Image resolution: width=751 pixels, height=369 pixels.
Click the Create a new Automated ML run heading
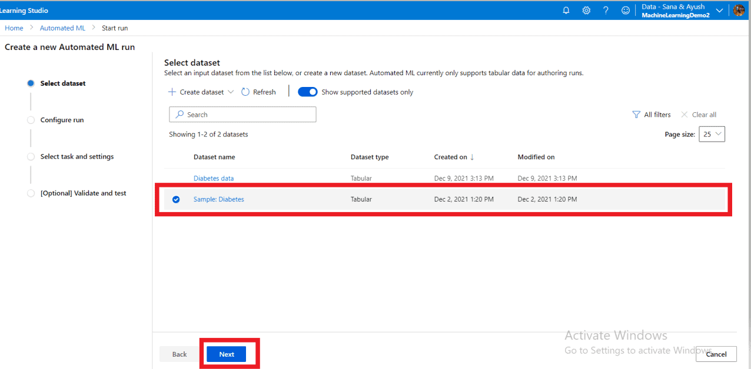pos(69,47)
